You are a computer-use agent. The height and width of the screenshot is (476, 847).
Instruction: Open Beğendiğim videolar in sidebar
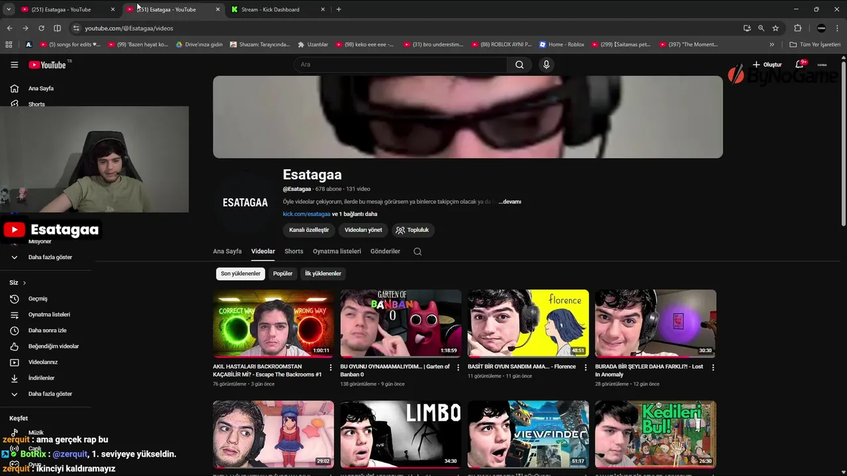pos(54,346)
